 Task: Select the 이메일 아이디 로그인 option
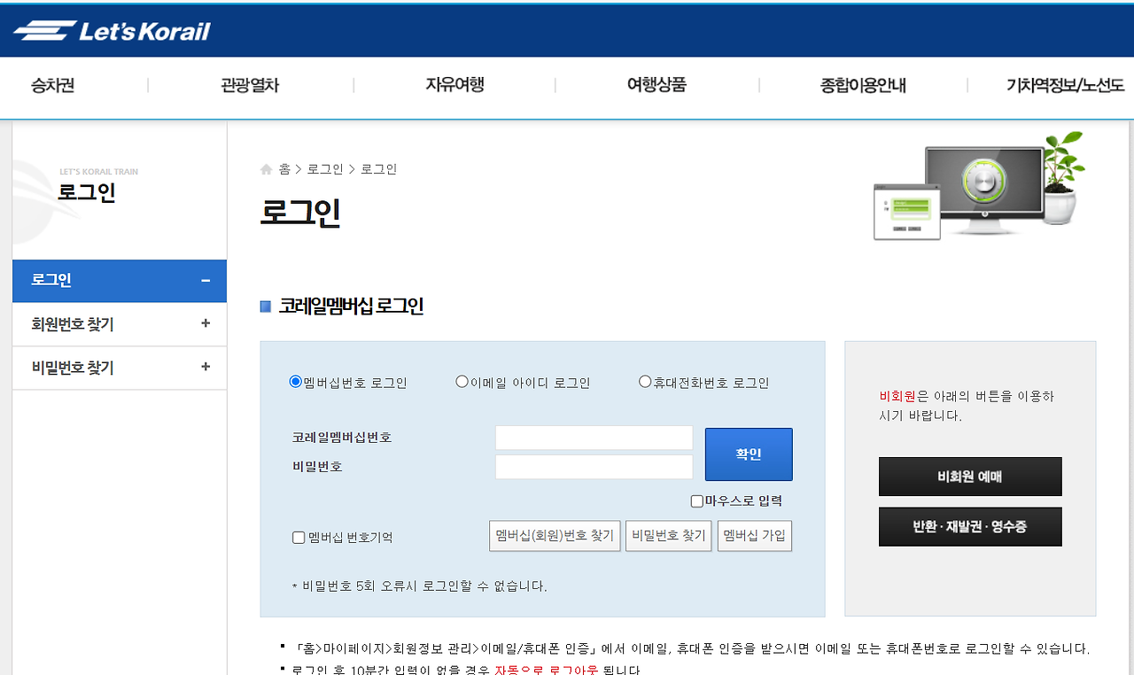(x=462, y=381)
